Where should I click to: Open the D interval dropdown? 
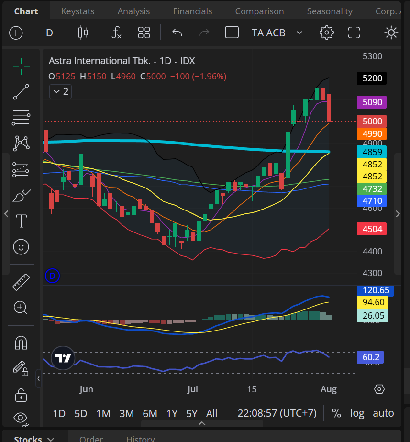tap(49, 33)
